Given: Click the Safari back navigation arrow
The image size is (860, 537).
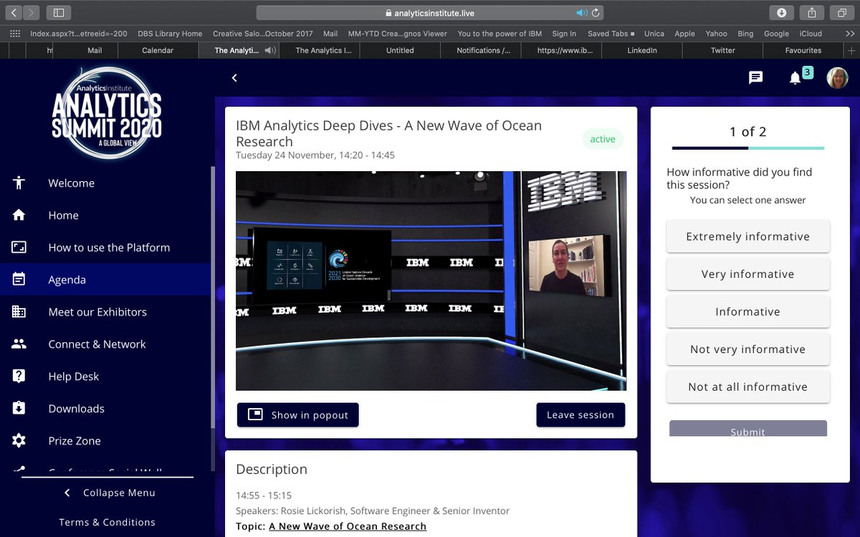Looking at the screenshot, I should (14, 13).
